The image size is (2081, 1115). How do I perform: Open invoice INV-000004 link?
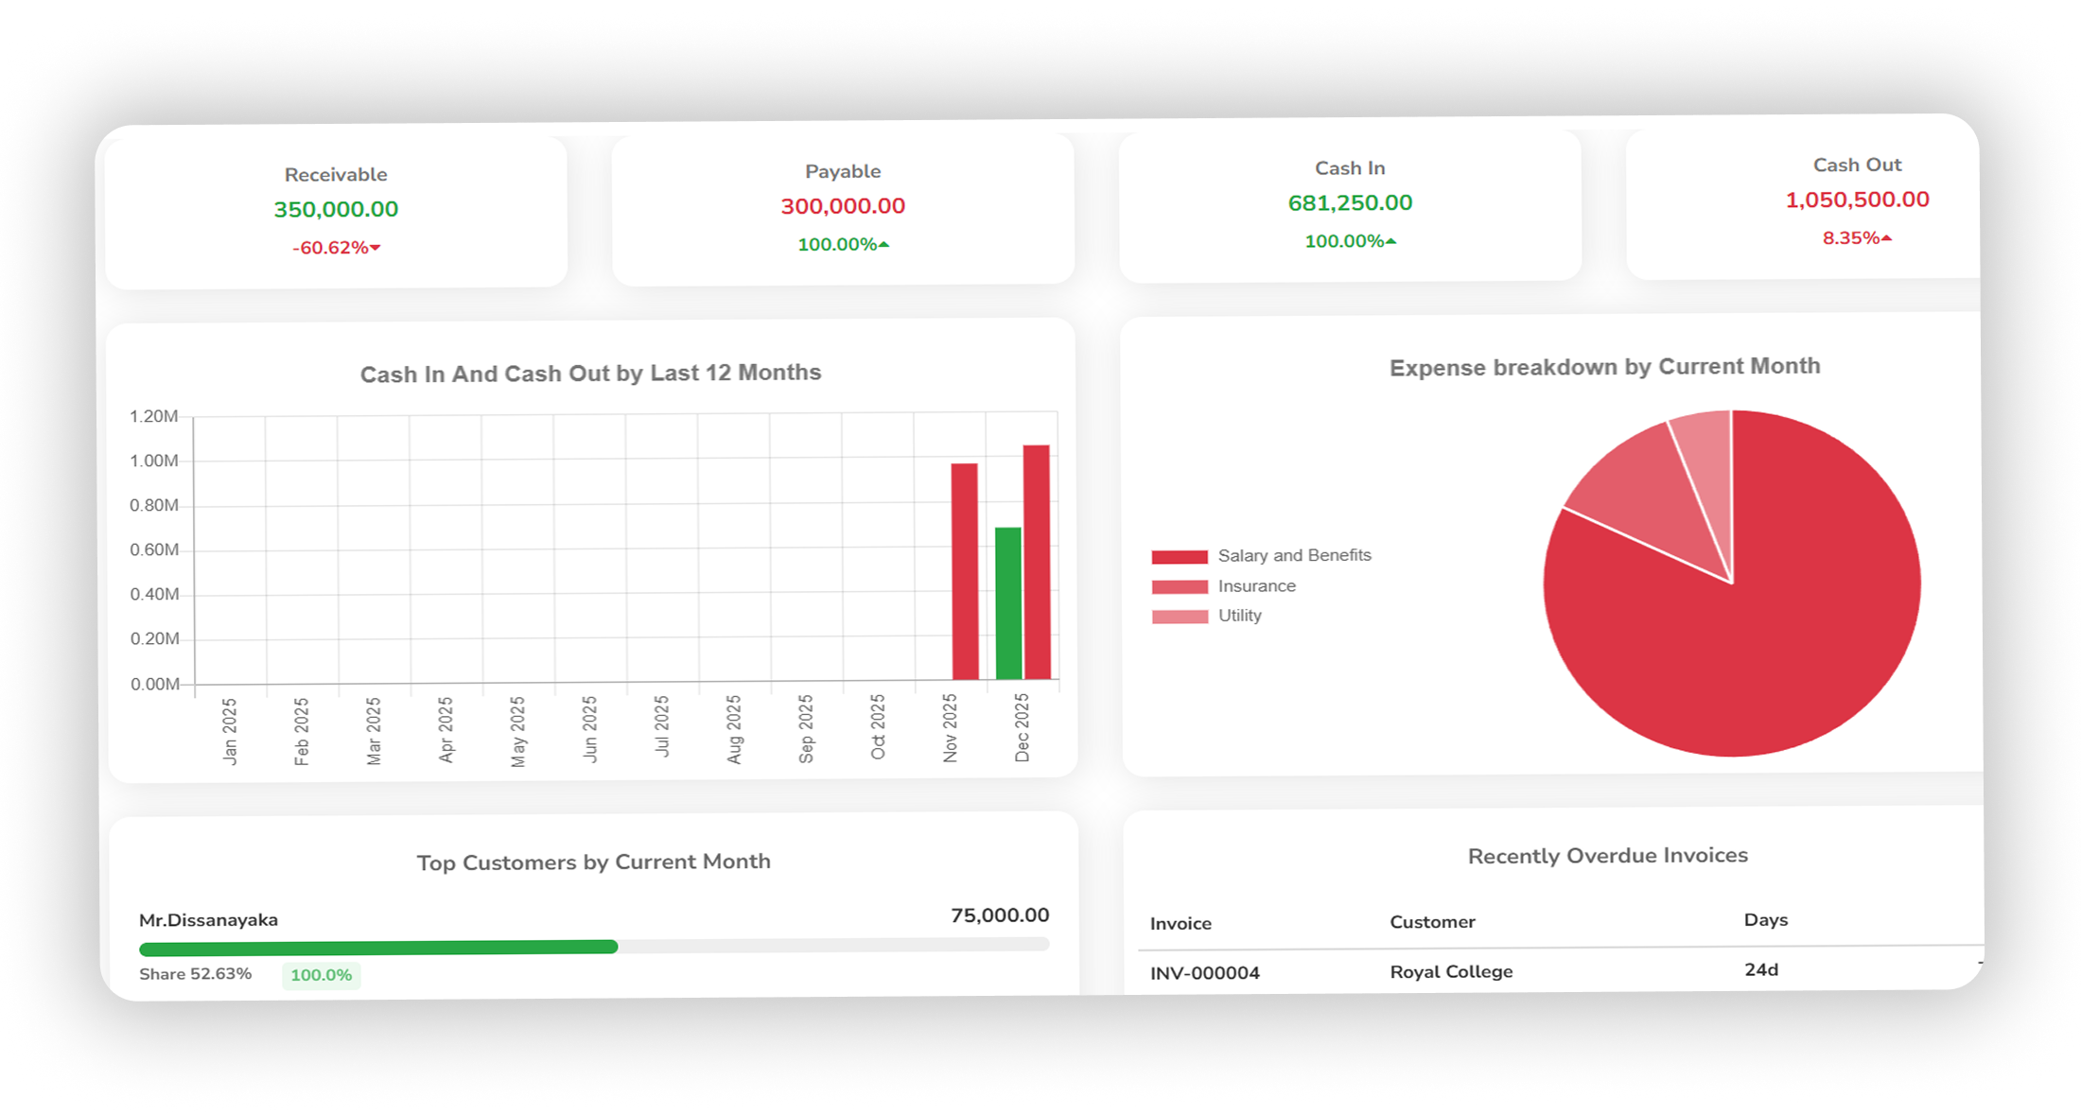(x=1204, y=973)
